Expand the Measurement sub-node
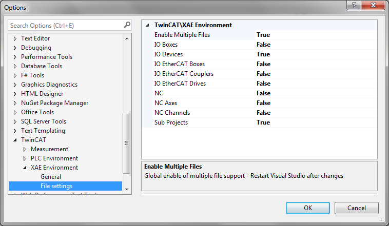The image size is (389, 226). 25,149
